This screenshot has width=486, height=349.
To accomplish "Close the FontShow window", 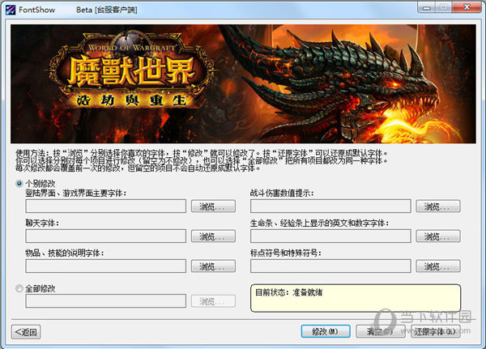I will coord(467,7).
